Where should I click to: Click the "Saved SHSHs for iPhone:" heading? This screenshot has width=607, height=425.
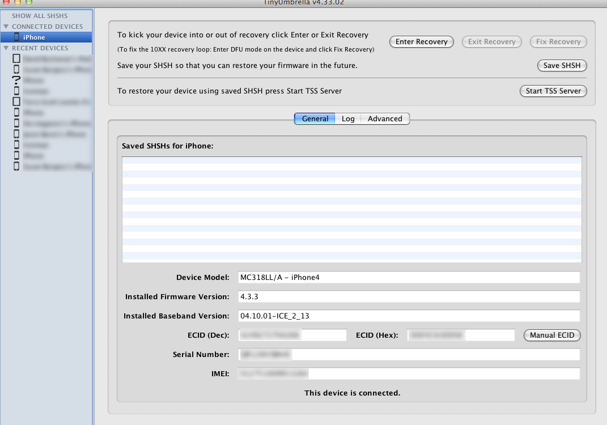pos(168,146)
